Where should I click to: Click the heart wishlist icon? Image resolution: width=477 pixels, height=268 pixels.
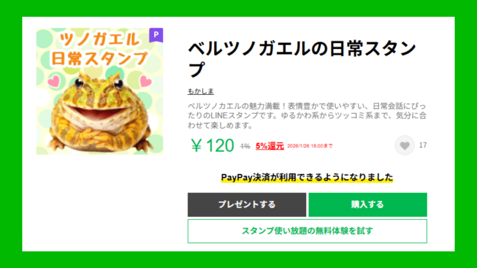coord(405,145)
